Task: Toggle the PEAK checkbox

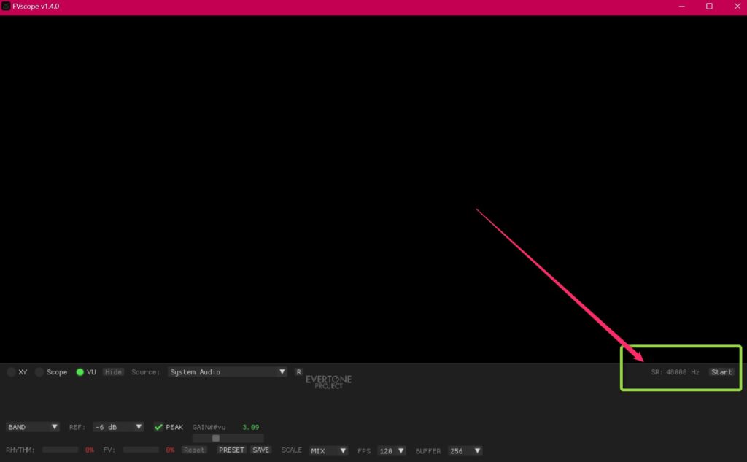Action: pyautogui.click(x=158, y=427)
